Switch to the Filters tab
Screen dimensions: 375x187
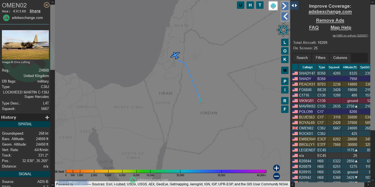tap(320, 58)
